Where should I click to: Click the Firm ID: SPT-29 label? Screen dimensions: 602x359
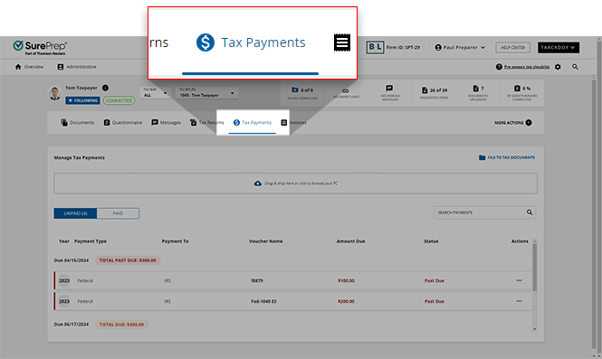click(x=403, y=48)
